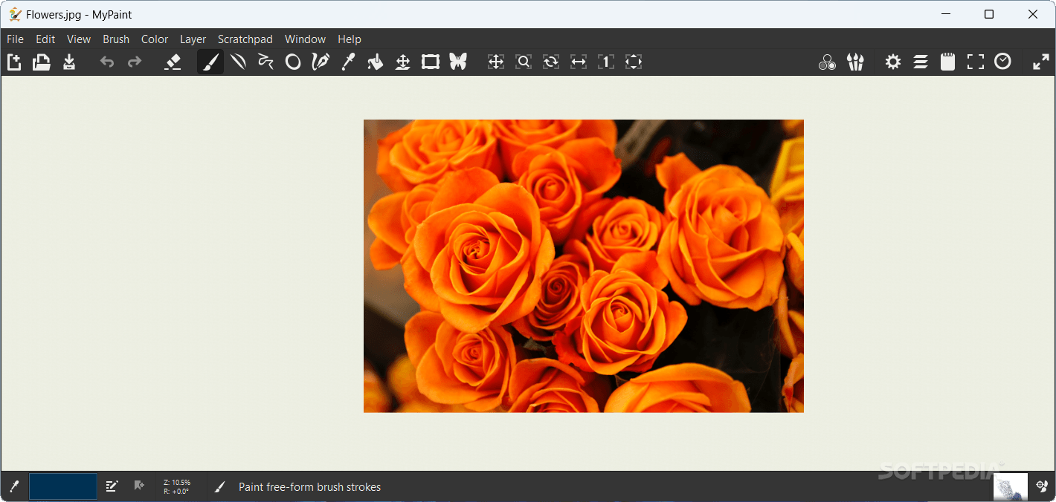The width and height of the screenshot is (1056, 502).
Task: Activate the color picker eyedropper tool
Action: click(347, 62)
